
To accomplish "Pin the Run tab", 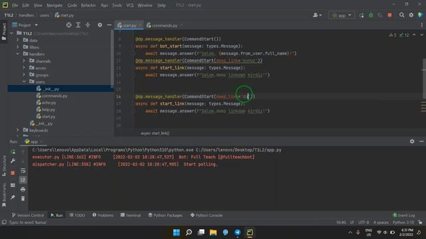I will click(13, 197).
